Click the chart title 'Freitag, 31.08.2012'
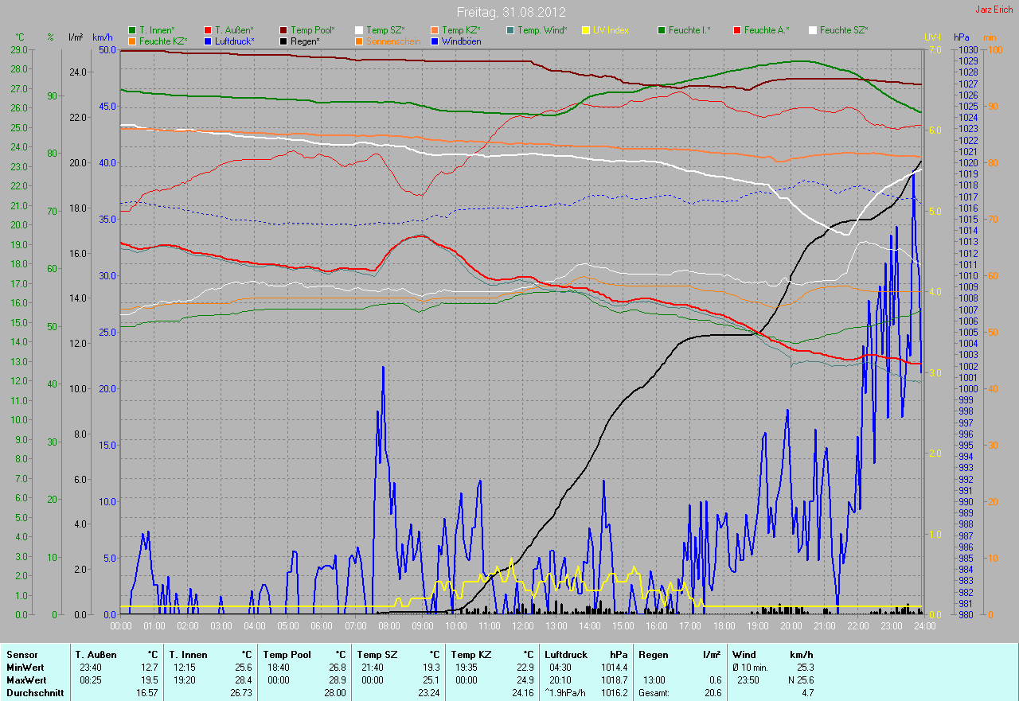Screen dimensions: 1019x701 [509, 12]
